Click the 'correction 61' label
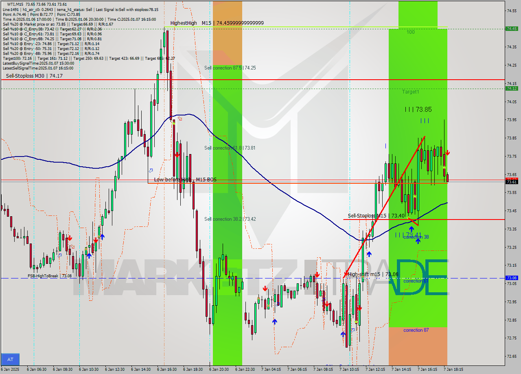The width and height of the screenshot is (521, 374). pyautogui.click(x=416, y=281)
